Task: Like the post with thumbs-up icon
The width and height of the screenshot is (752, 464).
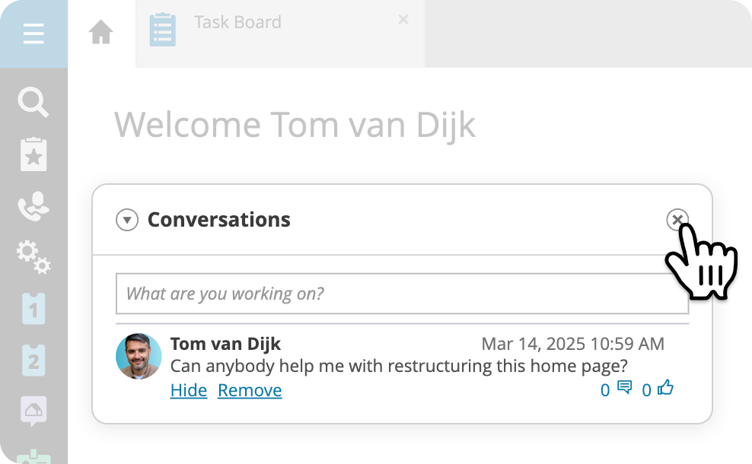Action: (666, 387)
